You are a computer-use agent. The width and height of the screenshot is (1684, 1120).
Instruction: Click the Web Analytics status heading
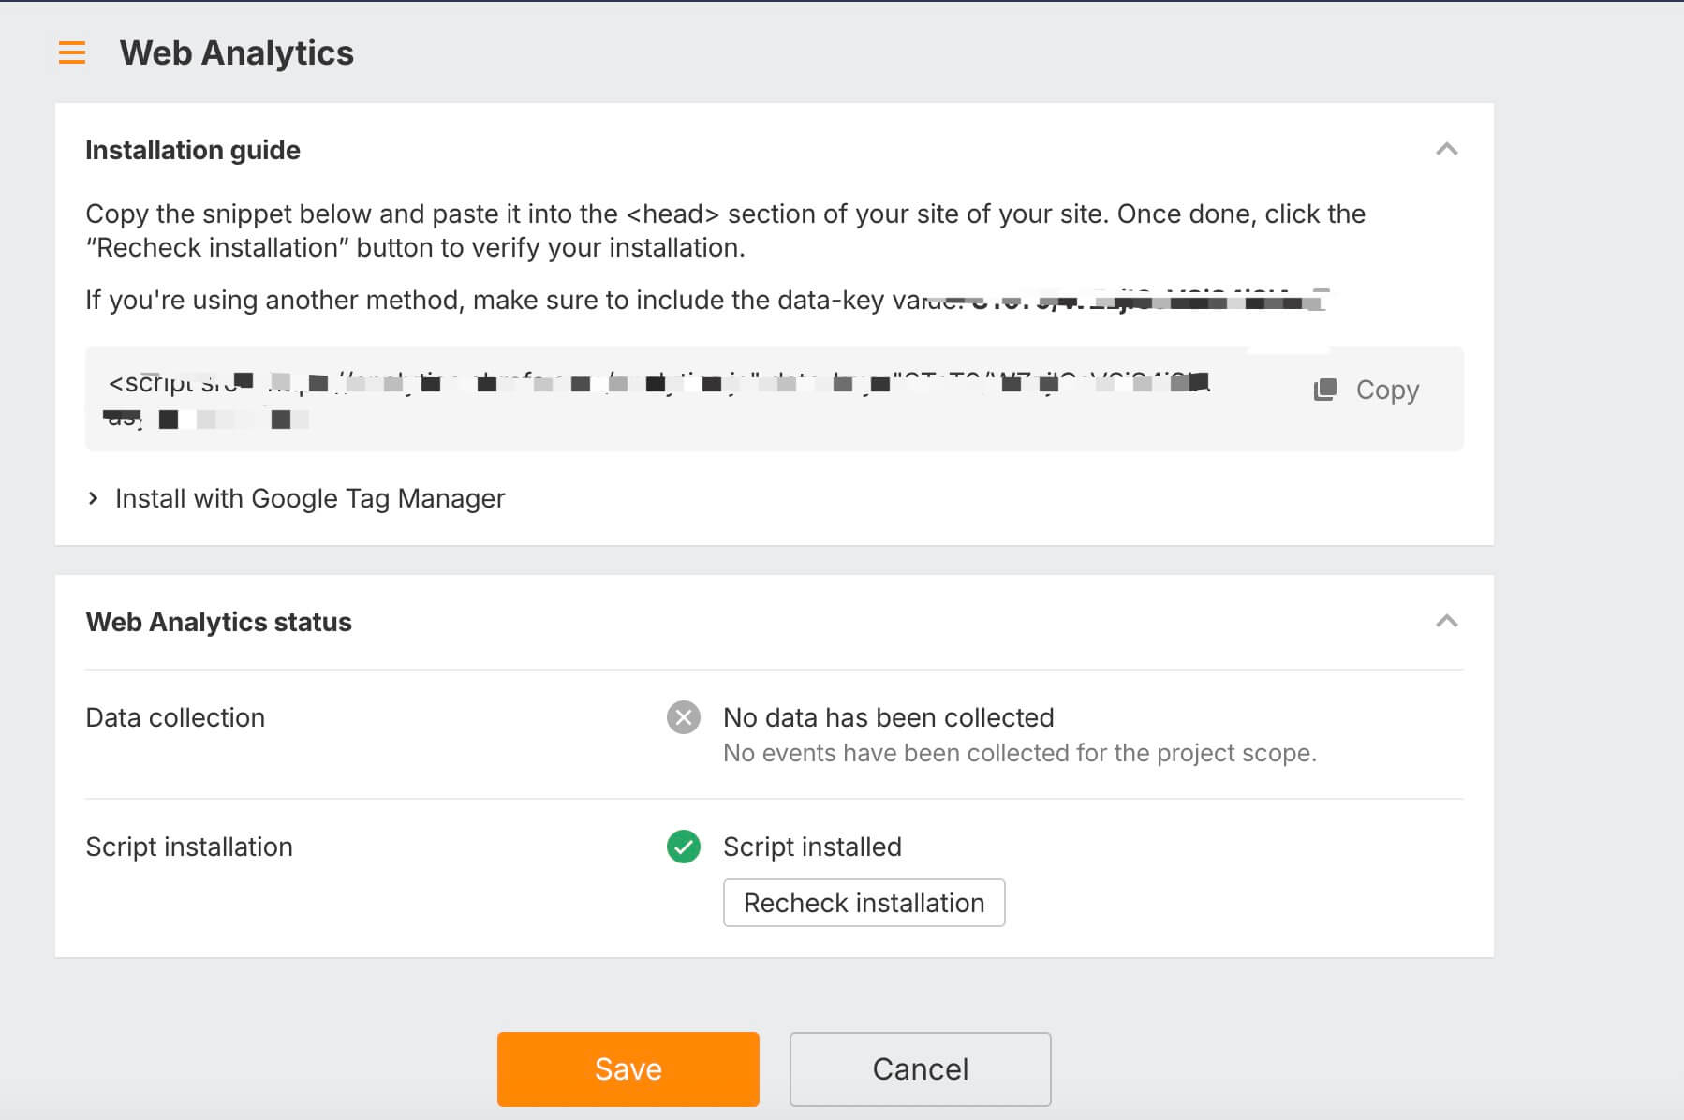[218, 622]
